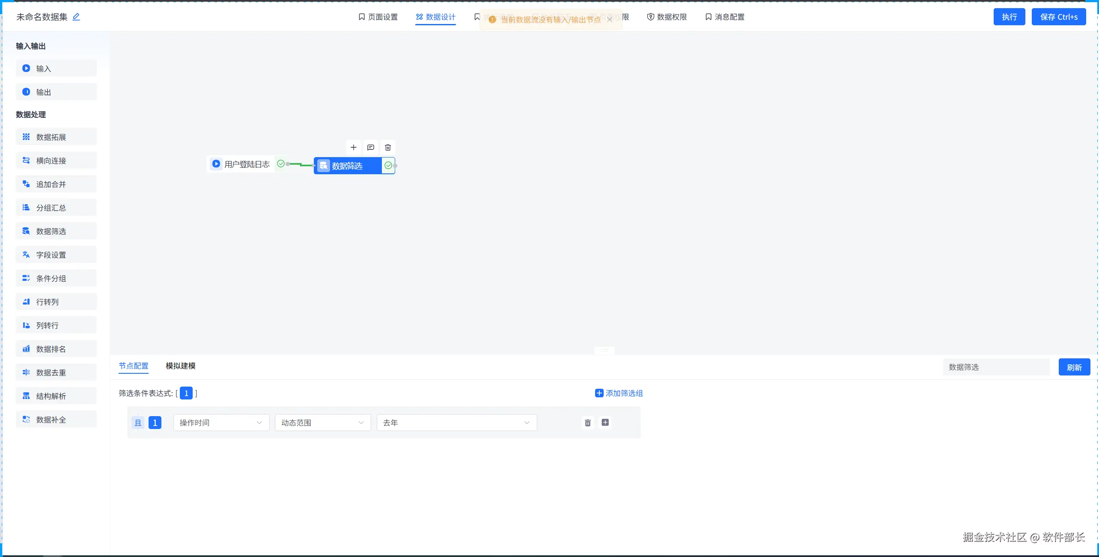Image resolution: width=1099 pixels, height=557 pixels.
Task: Open the 动态范围 operator dropdown
Action: 322,423
